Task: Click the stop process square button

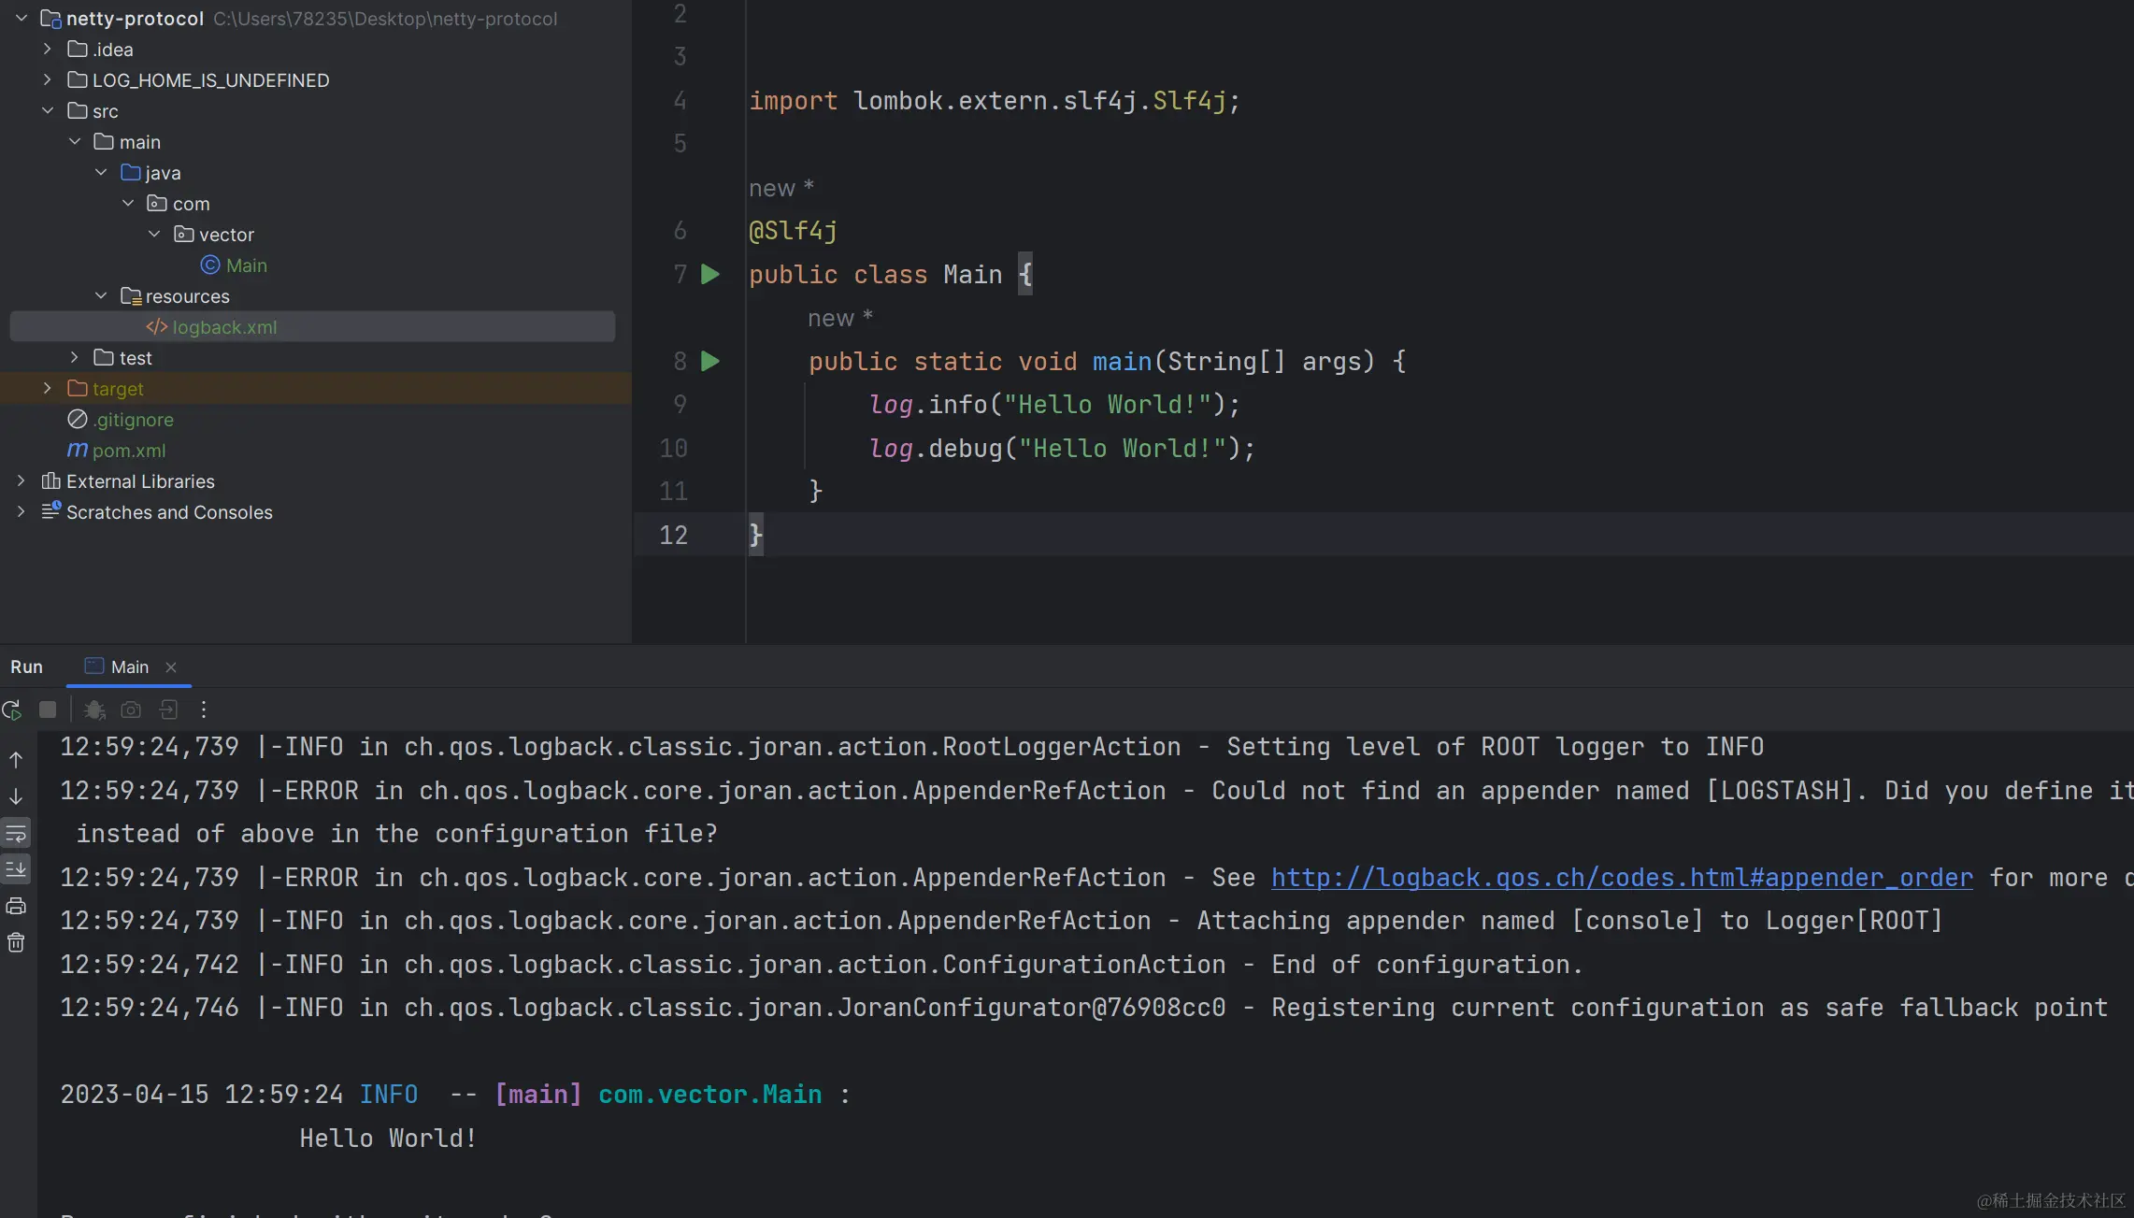Action: point(48,709)
